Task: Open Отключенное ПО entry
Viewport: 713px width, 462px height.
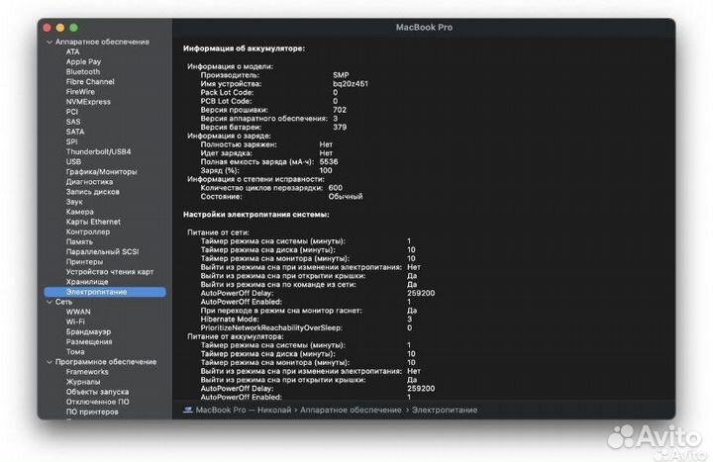Action: click(98, 402)
